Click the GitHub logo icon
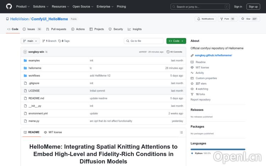266x166 pixels. click(9, 6)
